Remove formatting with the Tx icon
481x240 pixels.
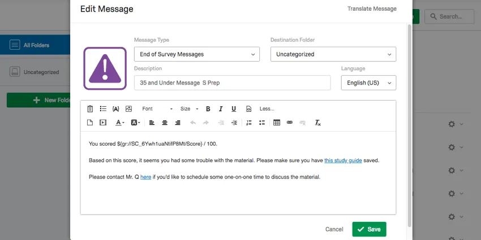click(317, 123)
